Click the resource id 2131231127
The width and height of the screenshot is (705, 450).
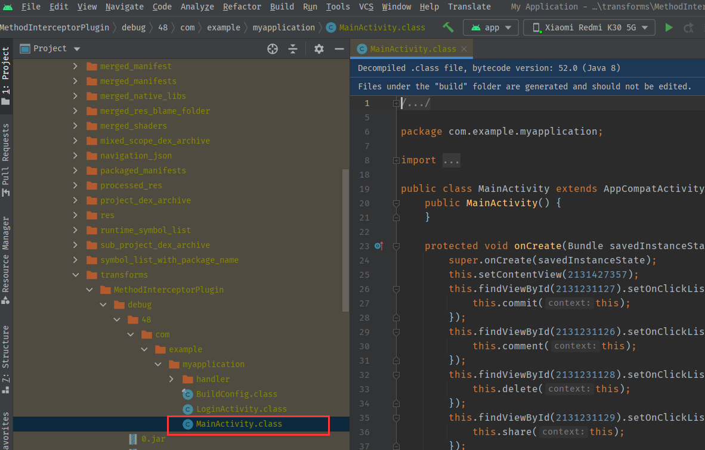click(585, 288)
